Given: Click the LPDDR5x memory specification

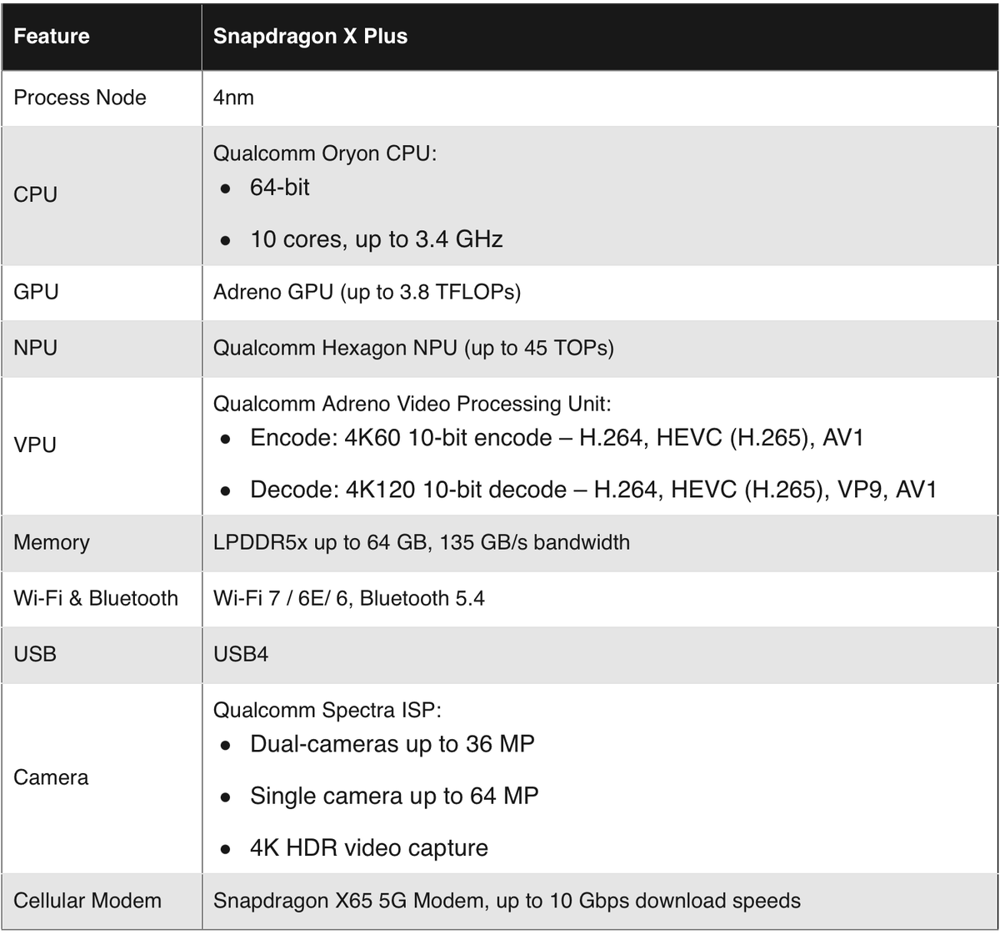Looking at the screenshot, I should coord(422,542).
